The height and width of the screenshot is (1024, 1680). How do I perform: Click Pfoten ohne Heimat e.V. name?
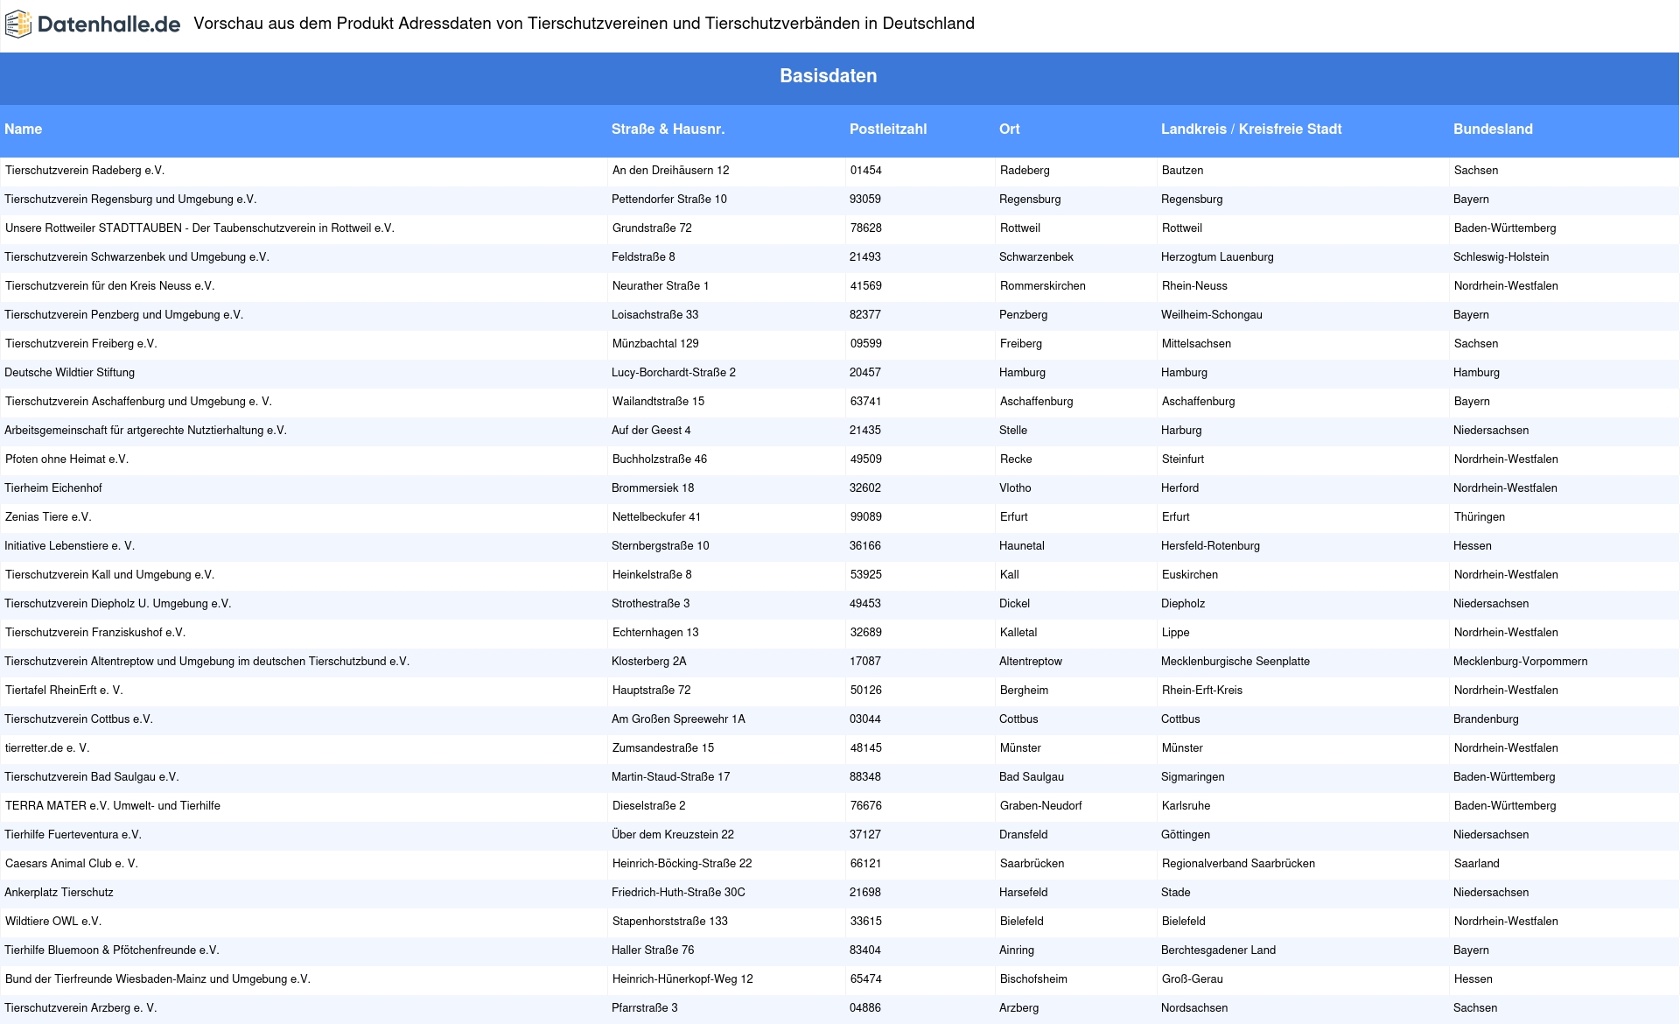[66, 459]
